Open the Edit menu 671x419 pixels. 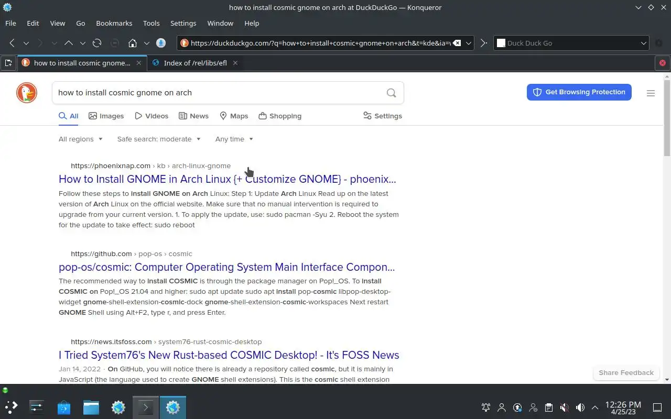click(x=33, y=23)
